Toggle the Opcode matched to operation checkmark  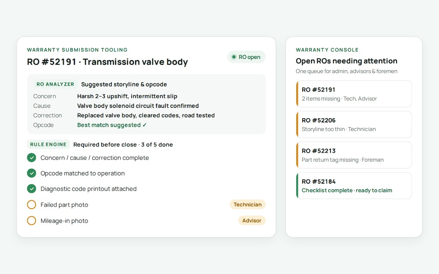pyautogui.click(x=32, y=173)
